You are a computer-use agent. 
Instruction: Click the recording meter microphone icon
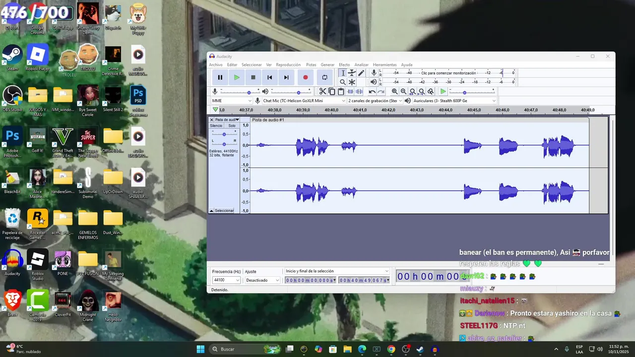click(374, 73)
